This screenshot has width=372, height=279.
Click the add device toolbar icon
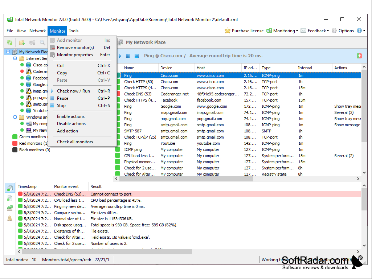(32, 42)
